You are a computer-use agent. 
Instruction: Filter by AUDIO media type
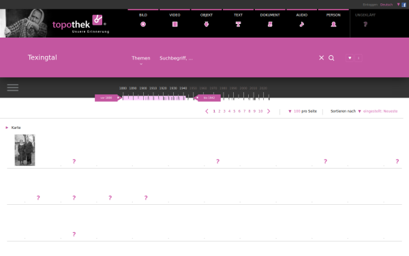pyautogui.click(x=301, y=20)
